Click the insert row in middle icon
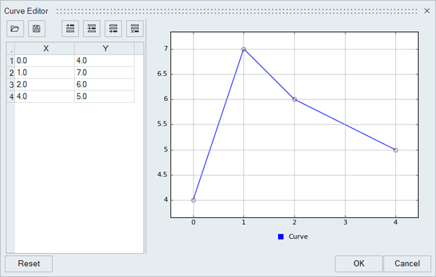Screen dimensions: 436x277 coord(92,29)
